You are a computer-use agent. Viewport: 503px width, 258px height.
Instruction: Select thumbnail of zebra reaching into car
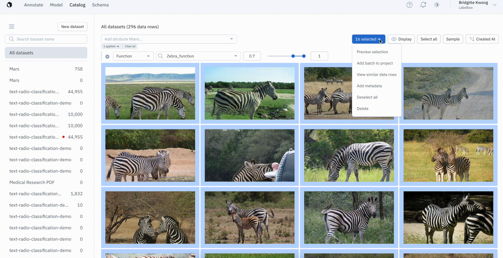(x=250, y=155)
